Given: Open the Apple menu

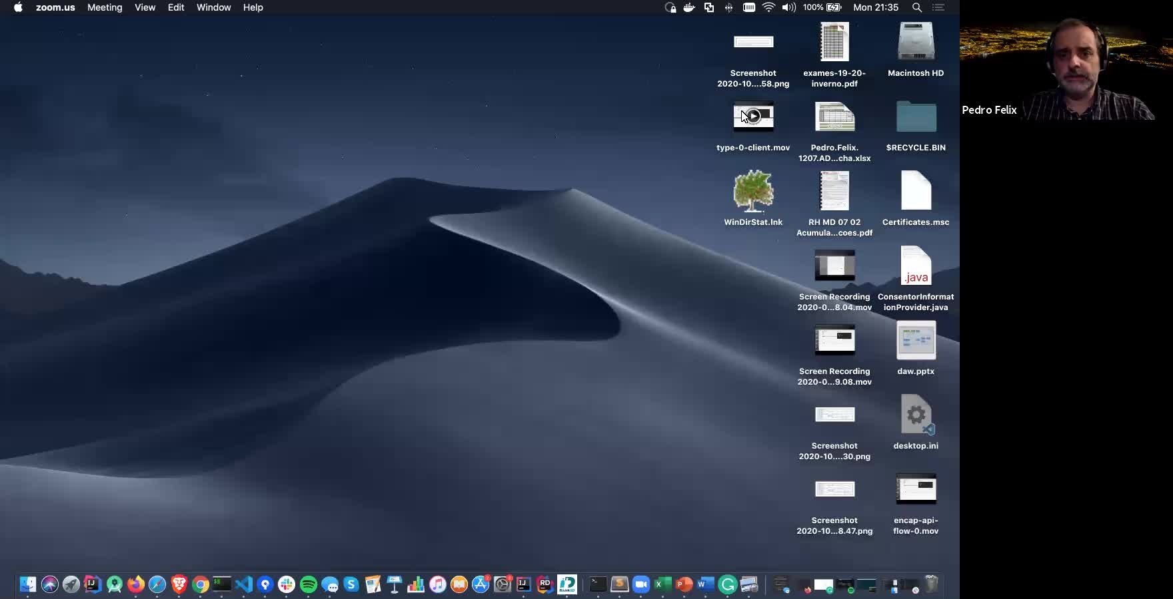Looking at the screenshot, I should pyautogui.click(x=18, y=7).
